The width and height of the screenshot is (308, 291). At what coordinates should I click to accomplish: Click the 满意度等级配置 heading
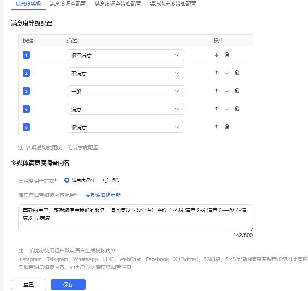32,23
